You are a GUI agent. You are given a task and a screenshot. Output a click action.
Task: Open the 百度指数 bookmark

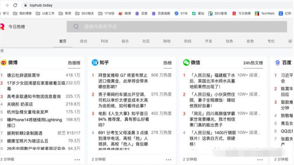click(x=161, y=13)
